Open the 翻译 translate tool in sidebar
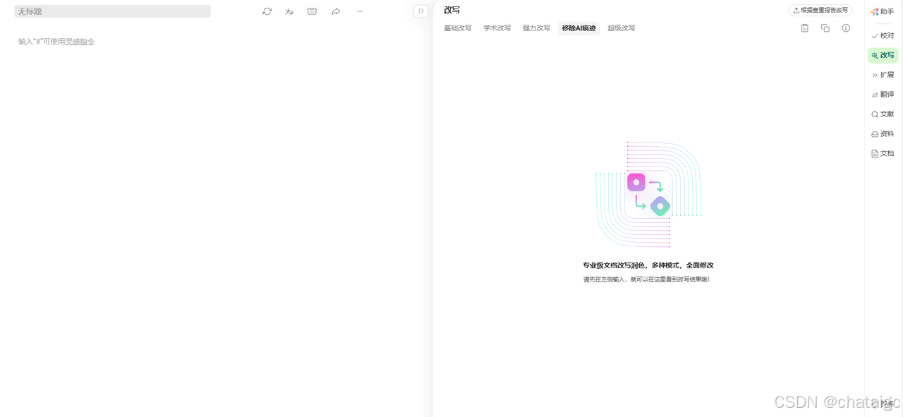 tap(883, 95)
